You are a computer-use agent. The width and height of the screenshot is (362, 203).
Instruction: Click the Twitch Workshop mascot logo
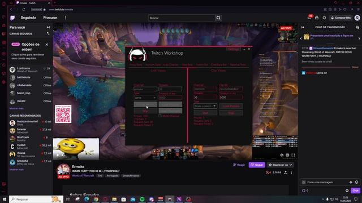point(137,55)
